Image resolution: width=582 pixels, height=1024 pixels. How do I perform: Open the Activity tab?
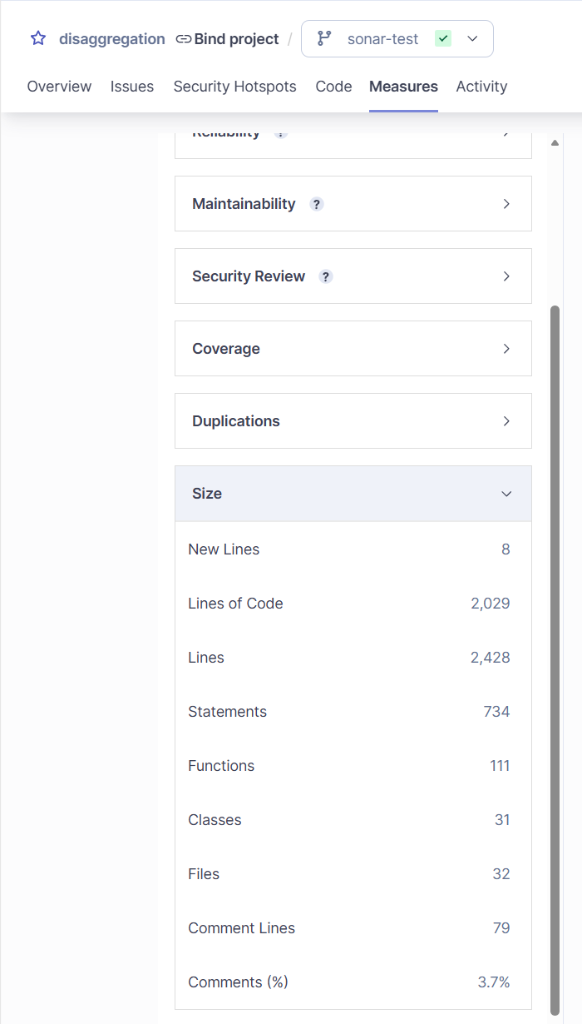(x=481, y=87)
